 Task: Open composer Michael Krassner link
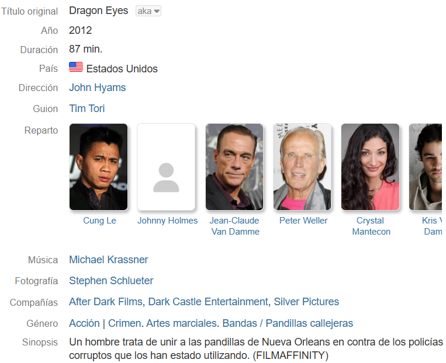[108, 260]
